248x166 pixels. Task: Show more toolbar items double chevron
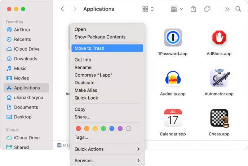pyautogui.click(x=227, y=9)
